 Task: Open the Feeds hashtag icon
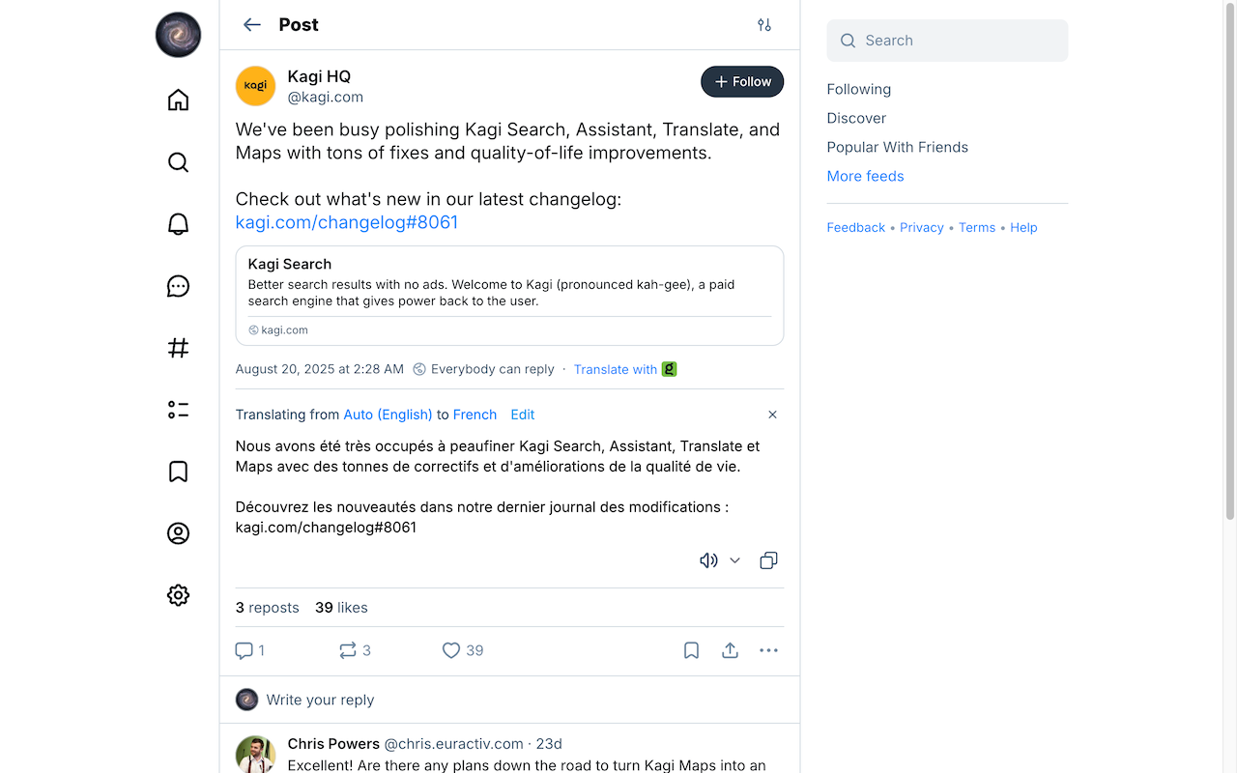pyautogui.click(x=178, y=348)
